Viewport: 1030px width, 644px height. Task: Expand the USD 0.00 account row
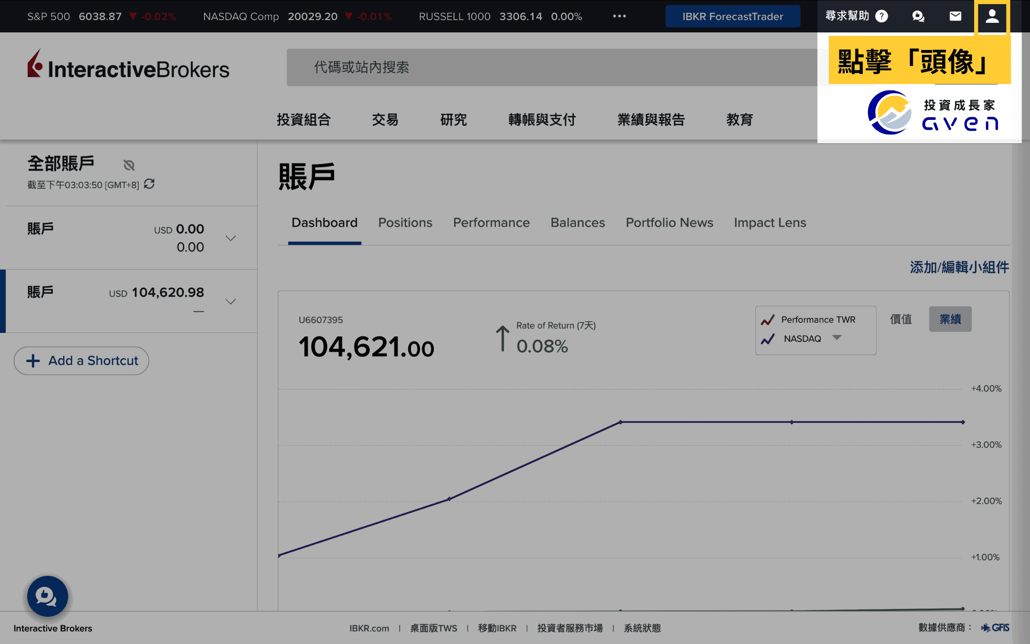point(231,238)
